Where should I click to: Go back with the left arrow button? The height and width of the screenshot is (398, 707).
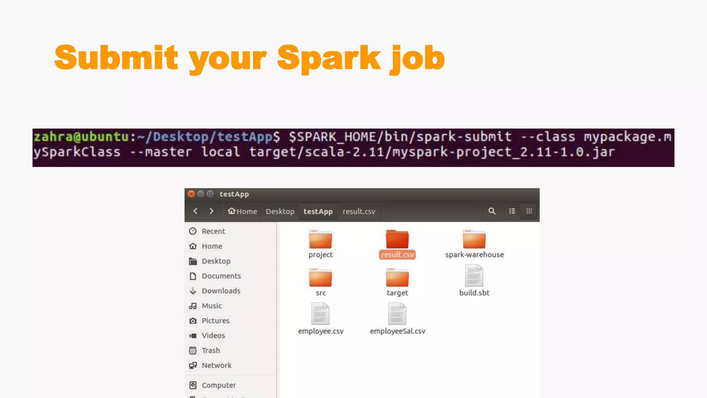[195, 211]
